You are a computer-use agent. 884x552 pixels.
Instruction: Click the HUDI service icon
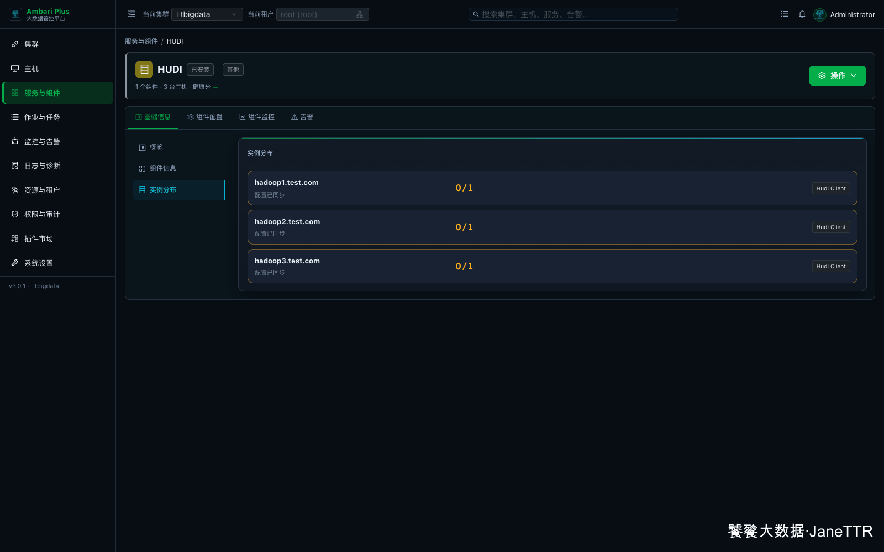click(x=144, y=70)
